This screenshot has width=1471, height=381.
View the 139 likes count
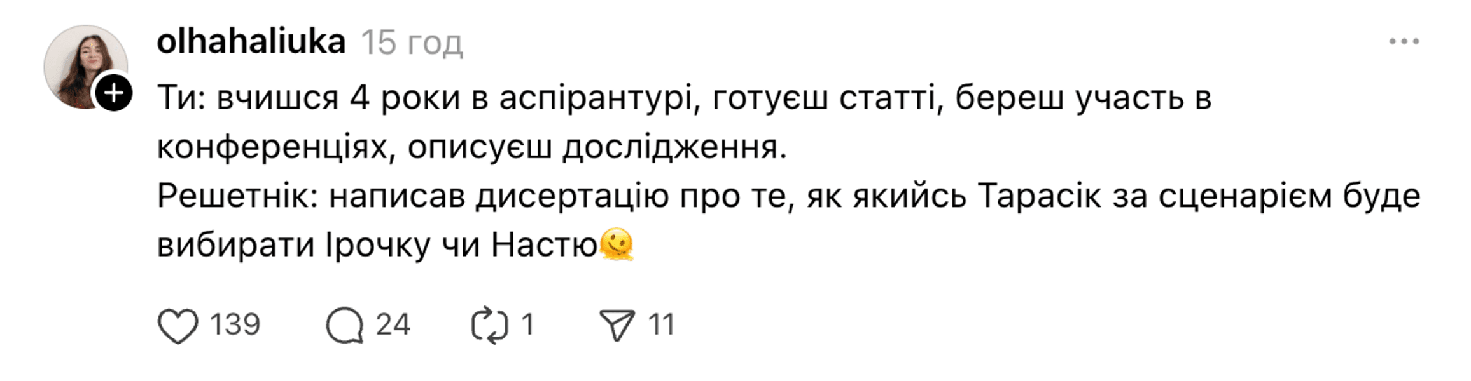pyautogui.click(x=235, y=324)
